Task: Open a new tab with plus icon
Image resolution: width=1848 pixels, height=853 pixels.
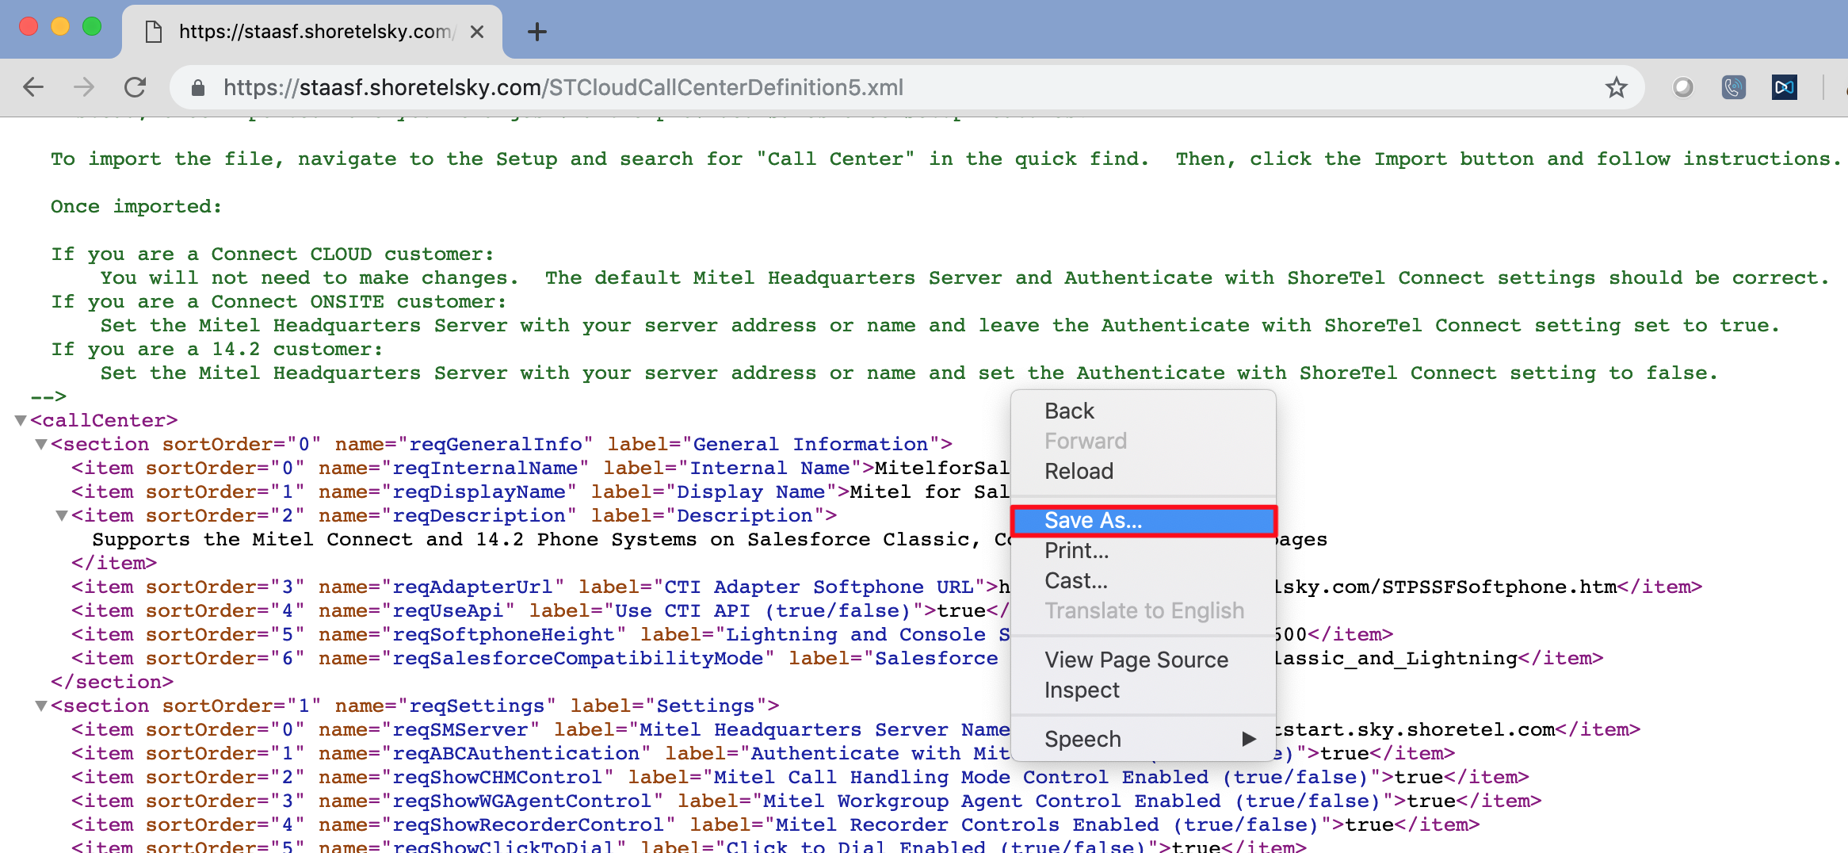Action: [537, 32]
